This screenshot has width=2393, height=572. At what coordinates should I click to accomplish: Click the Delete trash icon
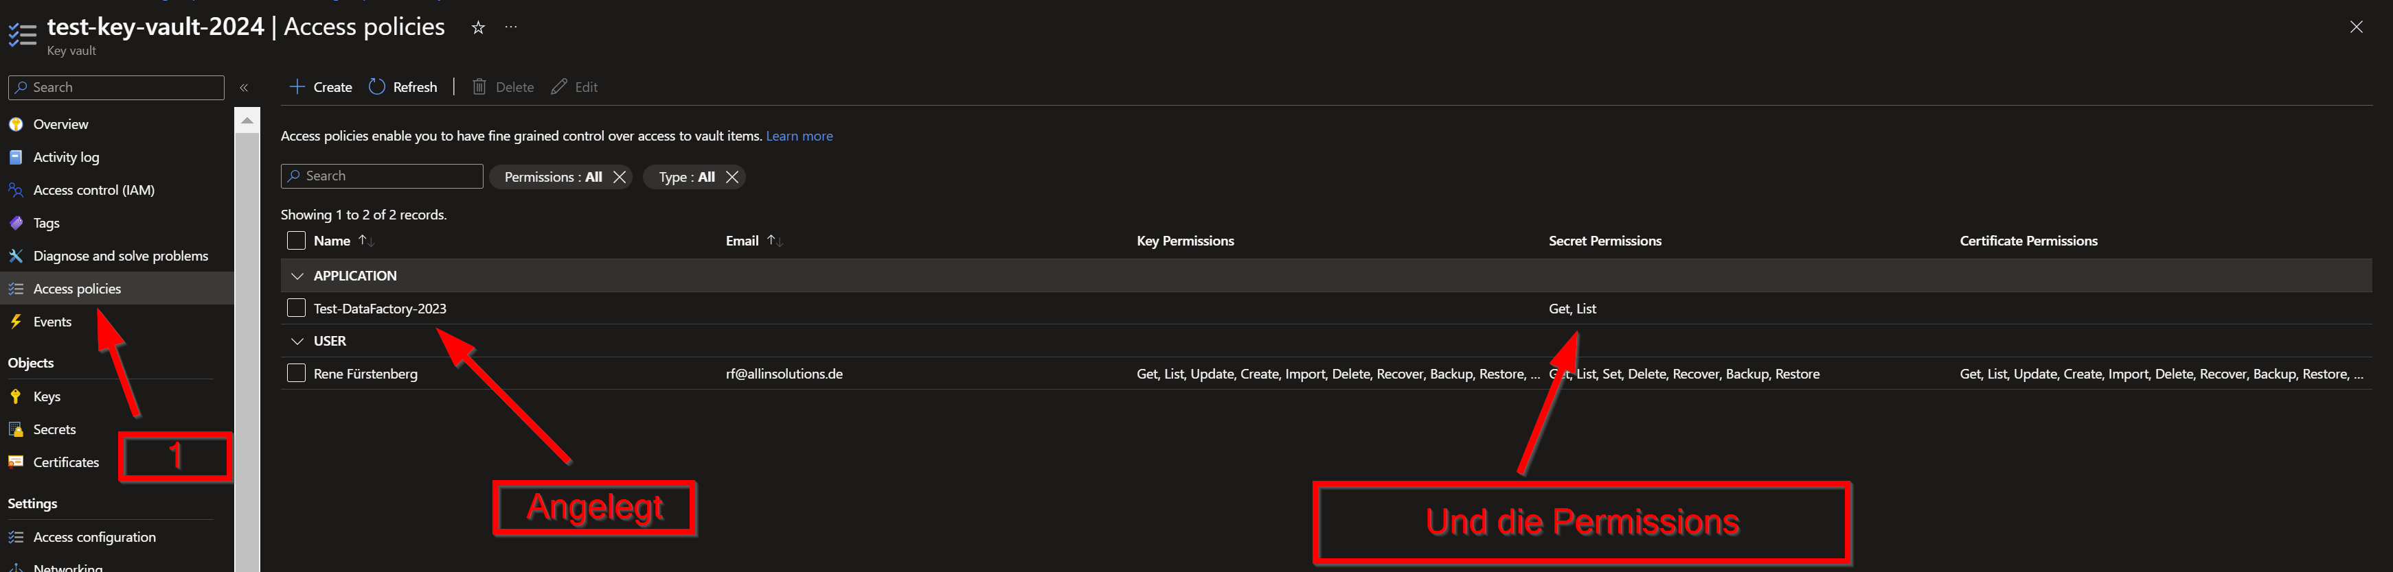(x=479, y=86)
